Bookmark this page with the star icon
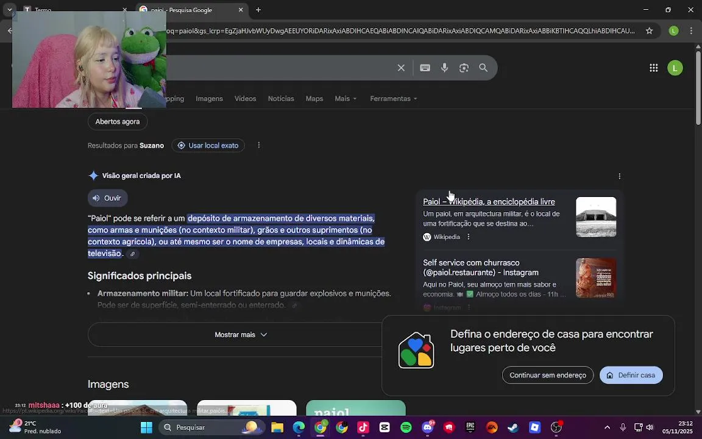This screenshot has width=702, height=439. [x=649, y=30]
